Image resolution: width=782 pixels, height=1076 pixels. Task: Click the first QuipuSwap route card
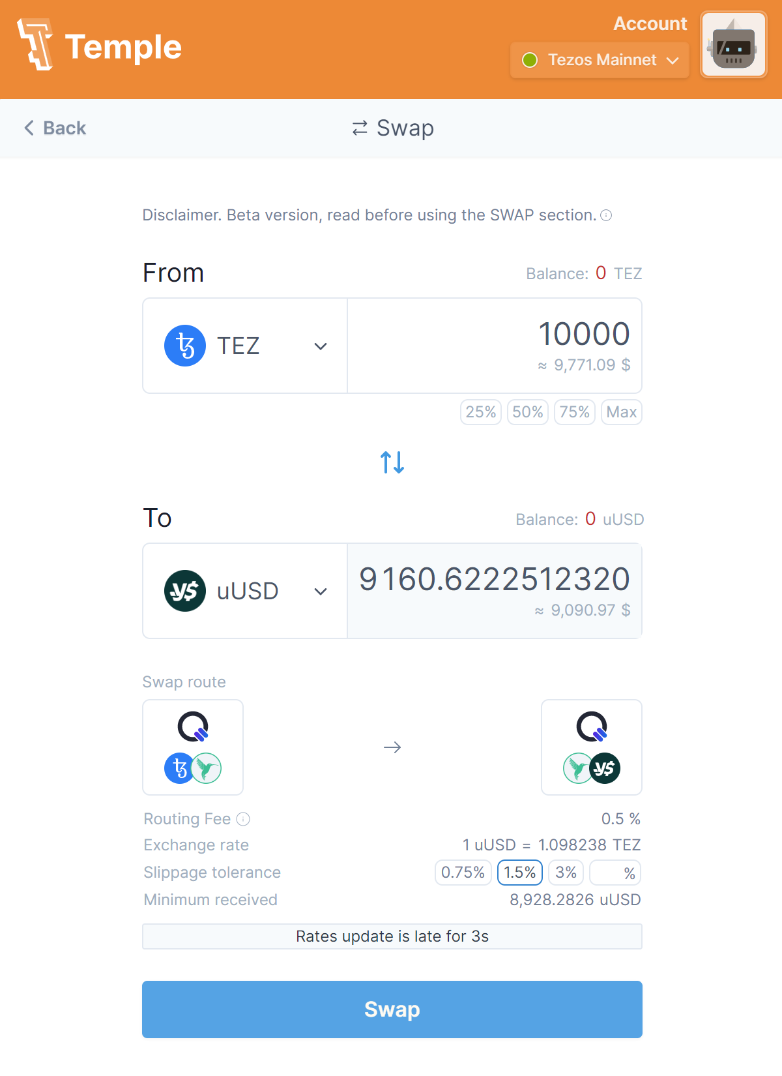click(193, 747)
